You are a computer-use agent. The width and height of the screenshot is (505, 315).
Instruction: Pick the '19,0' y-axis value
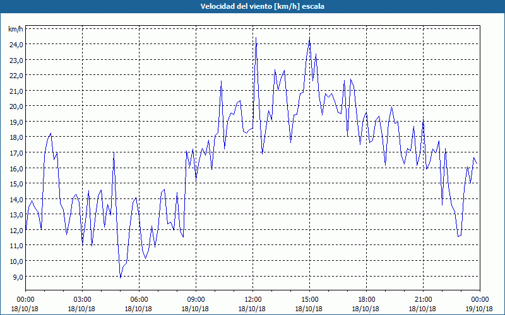point(16,122)
